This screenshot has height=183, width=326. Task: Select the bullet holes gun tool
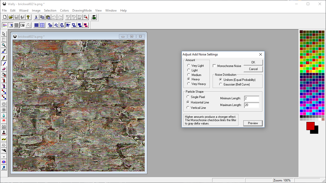pyautogui.click(x=4, y=150)
